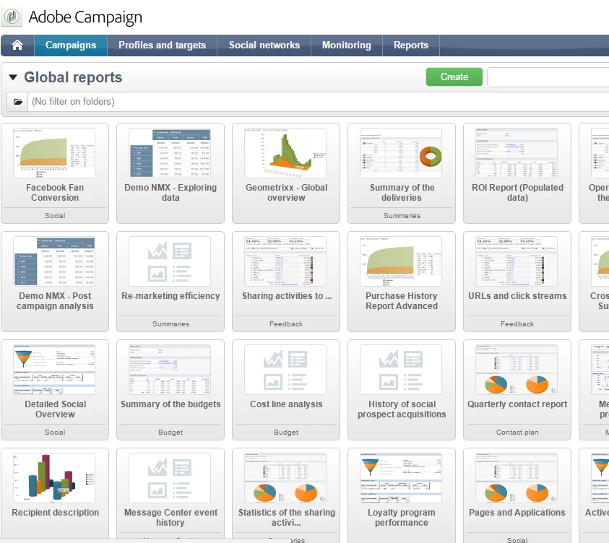The height and width of the screenshot is (543, 609).
Task: Click History of social prospect acquisitions icon
Action: point(401,370)
